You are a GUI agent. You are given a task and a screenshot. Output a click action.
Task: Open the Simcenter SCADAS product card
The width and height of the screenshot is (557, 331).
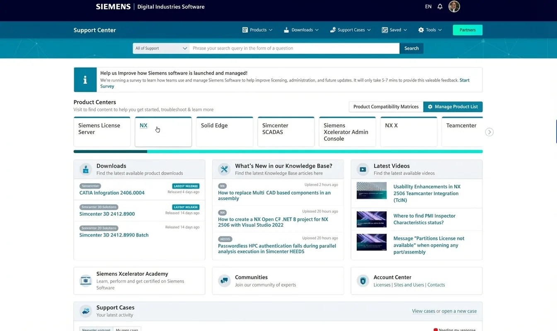(x=286, y=132)
